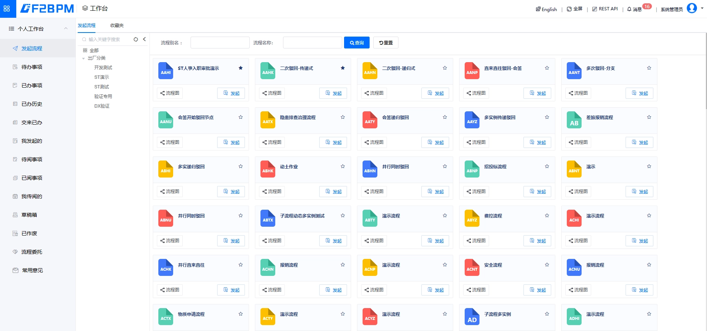The image size is (707, 331).
Task: Collapse the 个人工作台 sidebar section
Action: (66, 28)
